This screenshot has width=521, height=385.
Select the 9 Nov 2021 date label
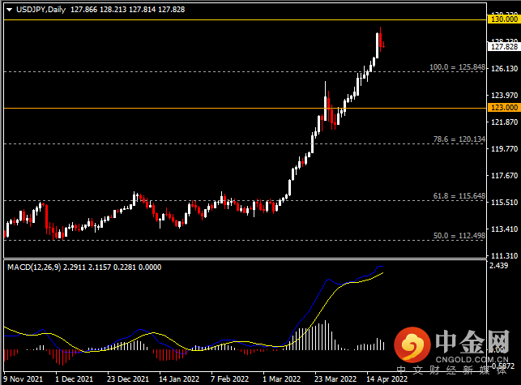[x=23, y=379]
